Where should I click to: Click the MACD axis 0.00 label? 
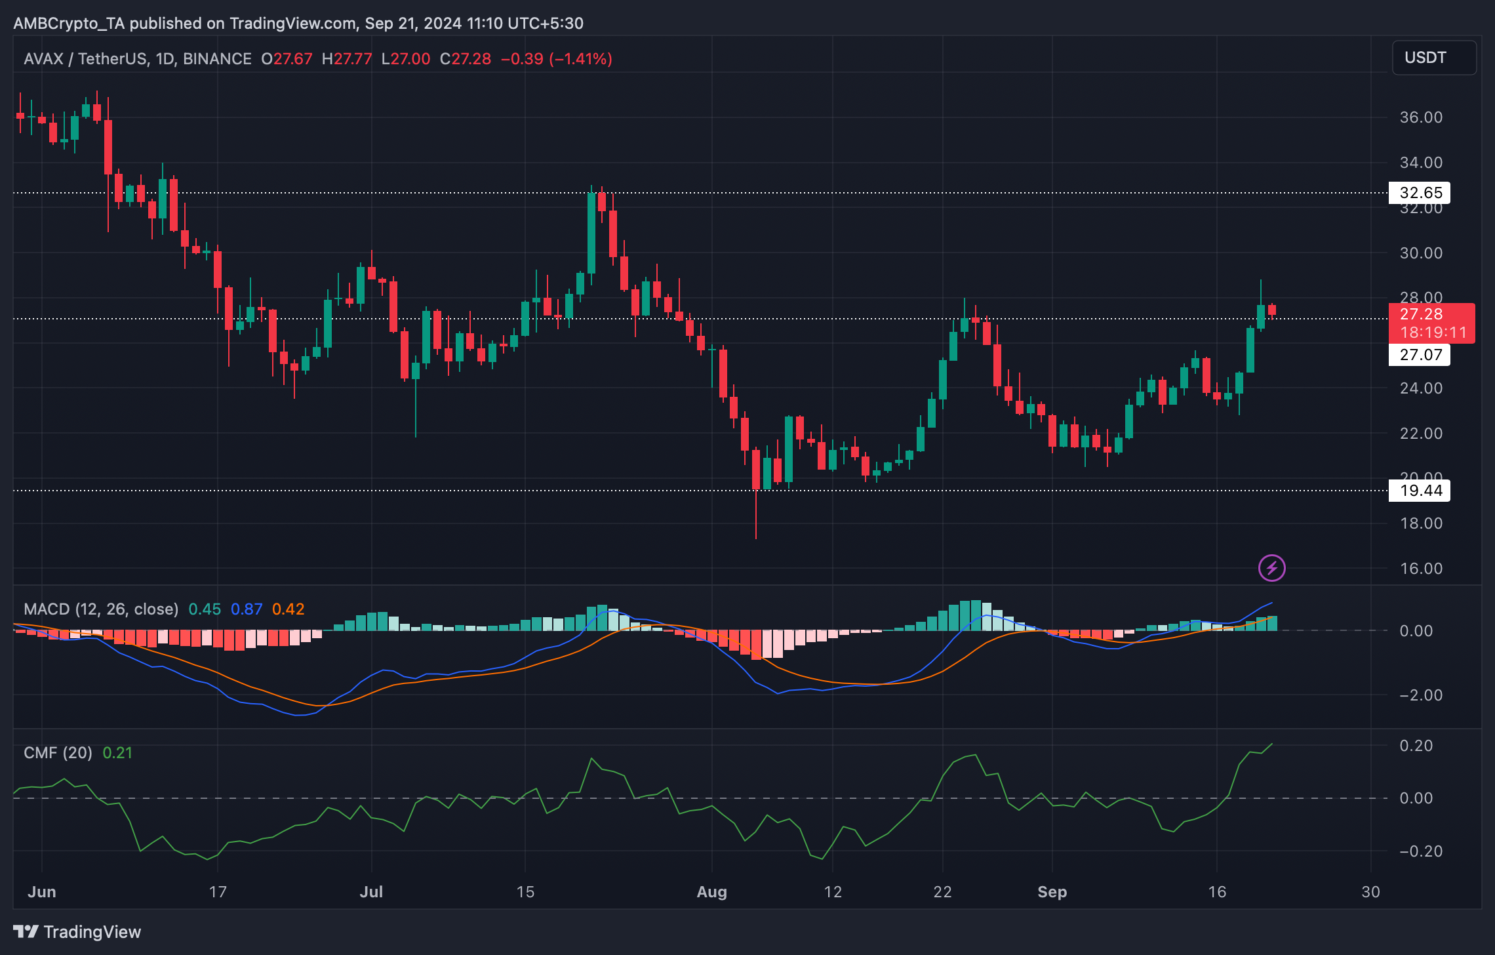[x=1416, y=631]
